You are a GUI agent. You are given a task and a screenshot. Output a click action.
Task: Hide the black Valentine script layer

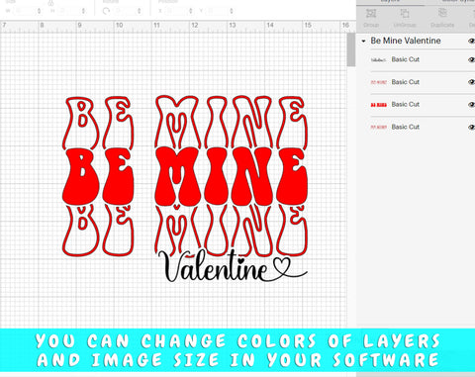tap(471, 59)
